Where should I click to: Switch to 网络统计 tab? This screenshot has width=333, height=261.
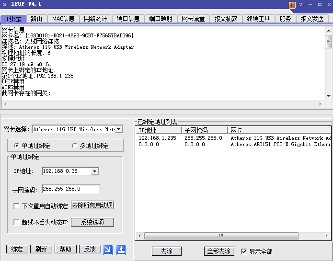95,19
